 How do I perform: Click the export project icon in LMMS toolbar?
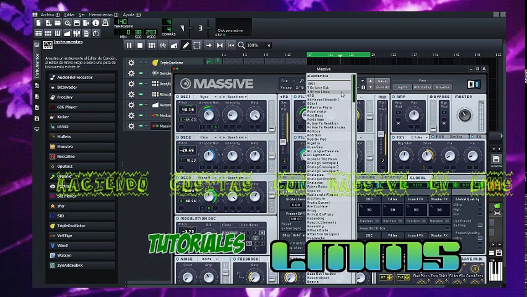[x=86, y=23]
